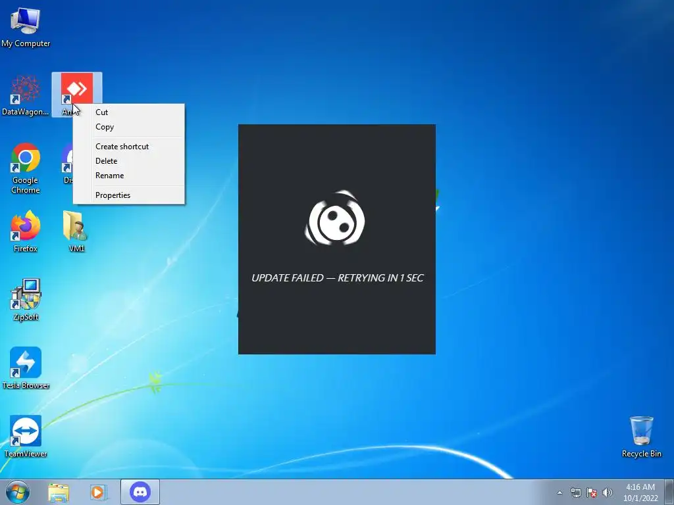This screenshot has width=674, height=505.
Task: Launch Firefox from desktop
Action: (x=26, y=231)
